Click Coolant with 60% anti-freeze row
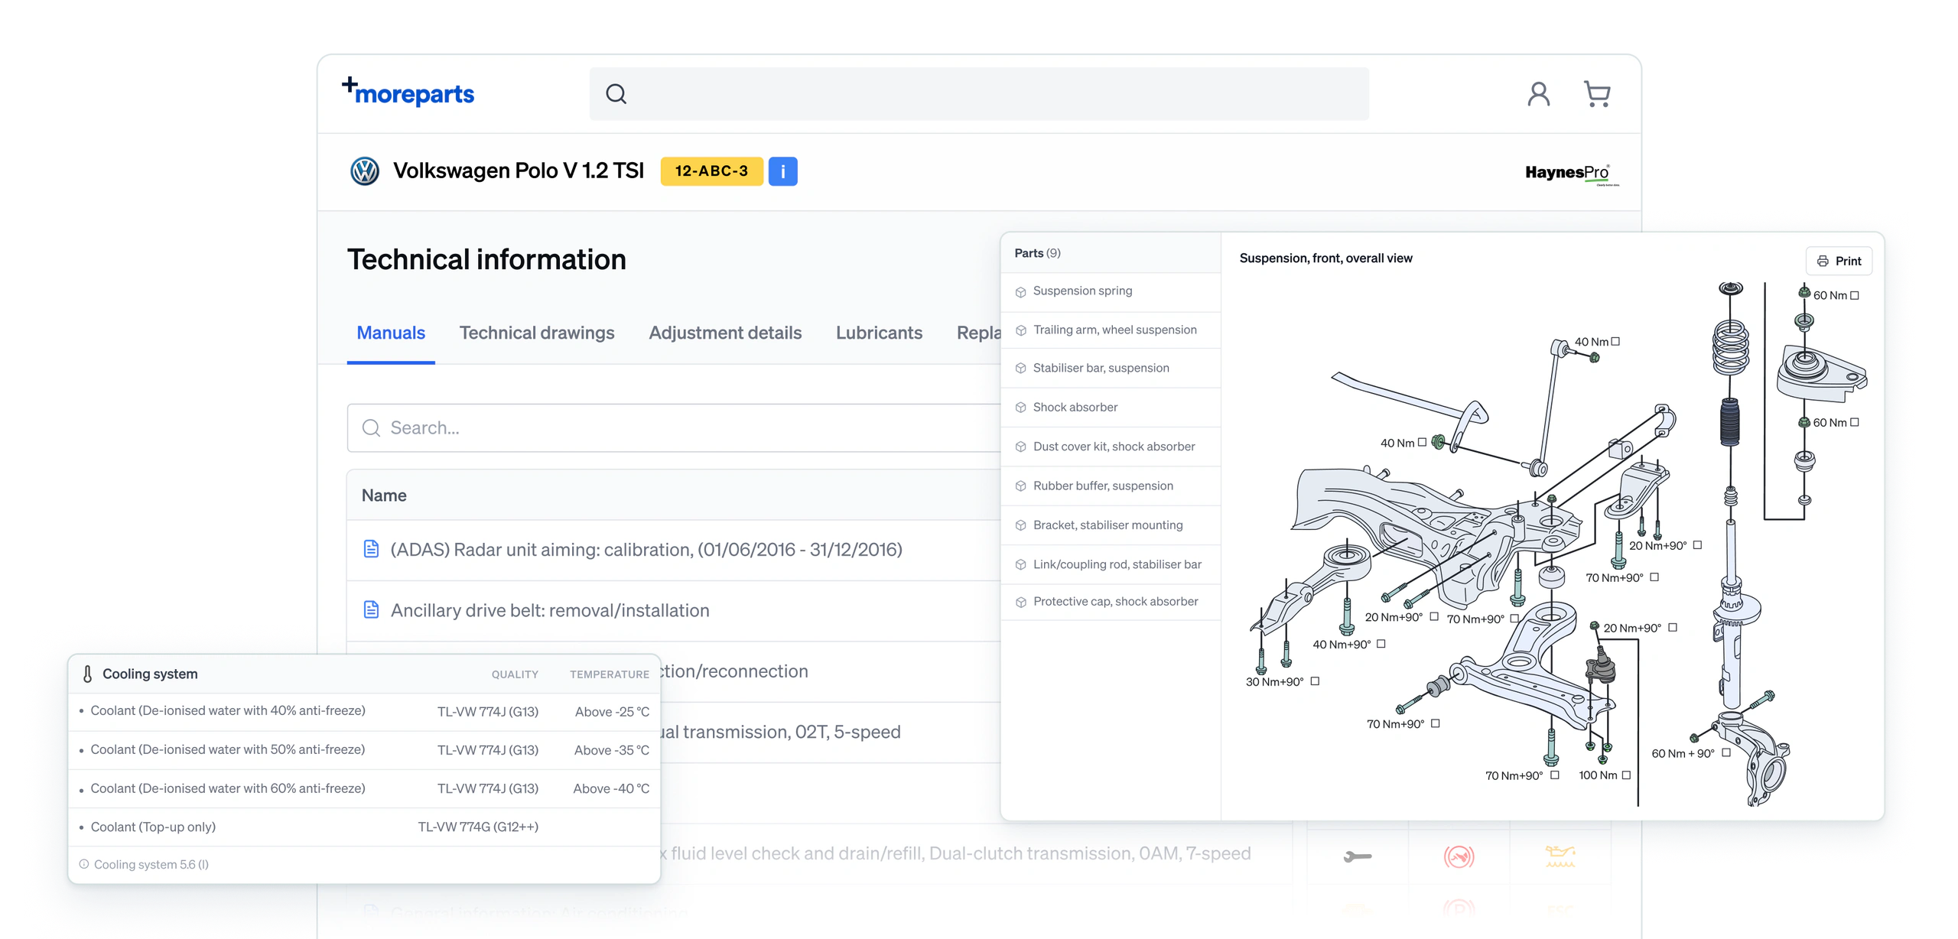The image size is (1958, 939). coord(364,788)
